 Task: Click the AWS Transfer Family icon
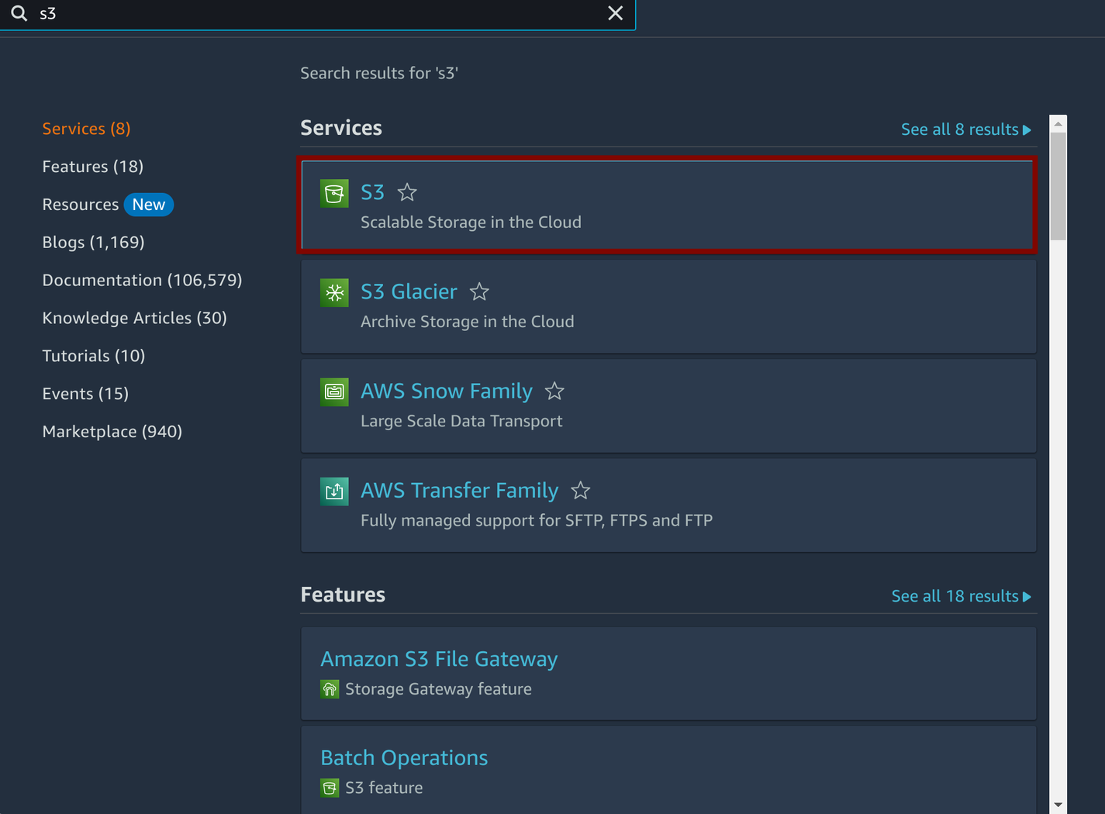tap(334, 491)
